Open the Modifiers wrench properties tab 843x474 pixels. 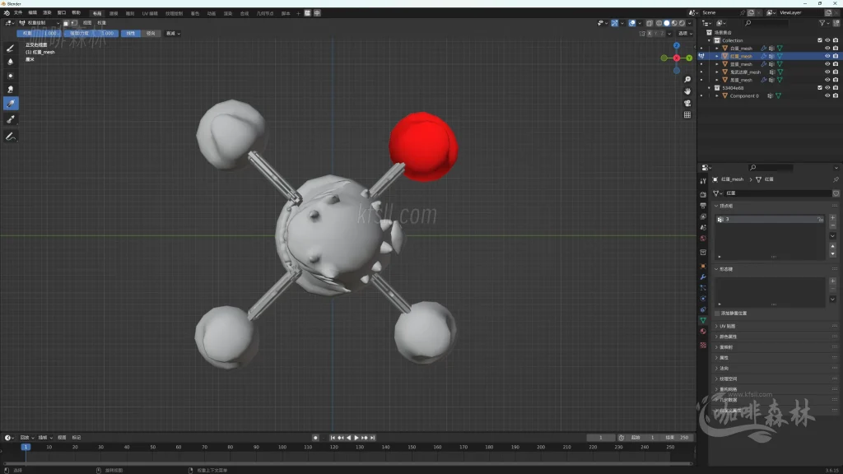click(x=703, y=277)
